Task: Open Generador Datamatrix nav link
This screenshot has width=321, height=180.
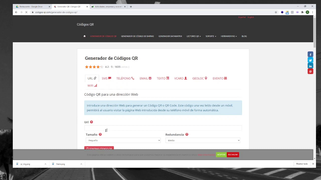Action: tap(170, 36)
